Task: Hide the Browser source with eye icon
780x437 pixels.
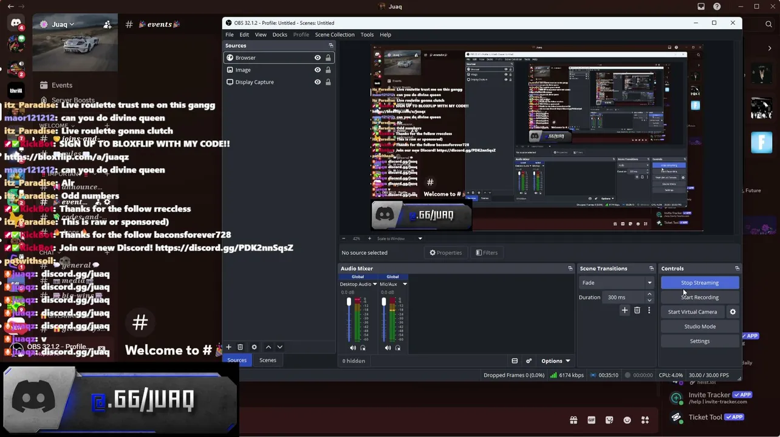Action: click(317, 58)
